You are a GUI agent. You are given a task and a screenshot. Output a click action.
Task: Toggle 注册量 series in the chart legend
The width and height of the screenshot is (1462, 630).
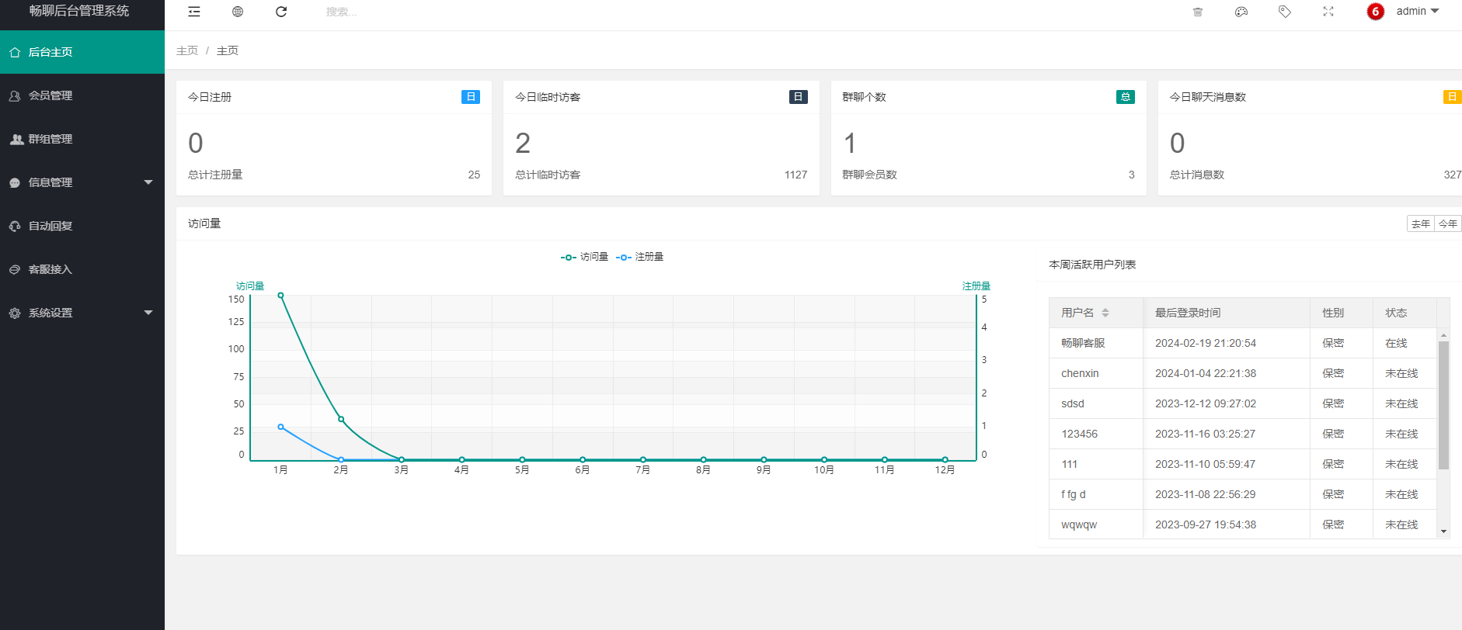click(640, 257)
